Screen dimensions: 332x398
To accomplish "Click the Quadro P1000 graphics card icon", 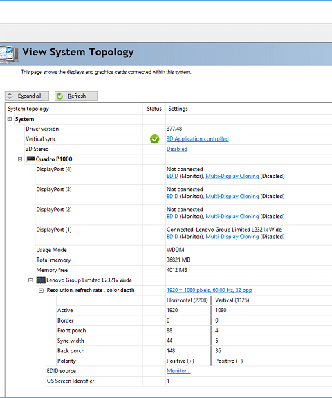I will (x=30, y=159).
